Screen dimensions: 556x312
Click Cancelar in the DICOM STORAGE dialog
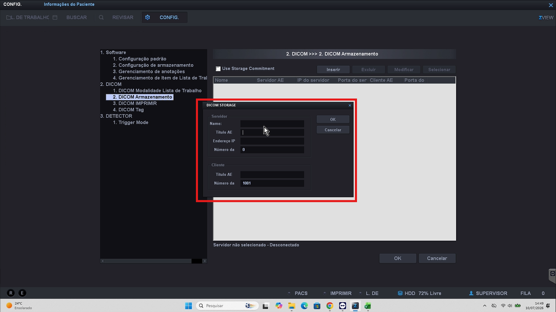[x=333, y=130]
